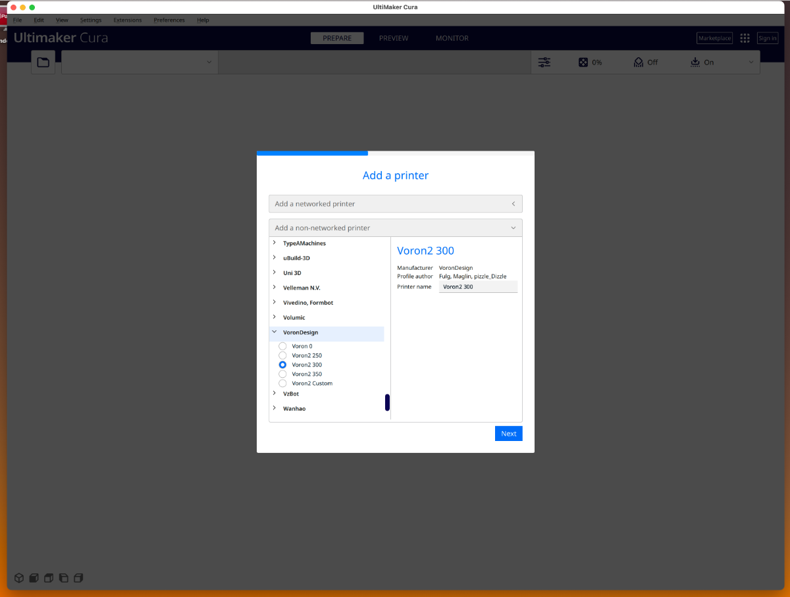790x597 pixels.
Task: Open the File menu
Action: 18,20
